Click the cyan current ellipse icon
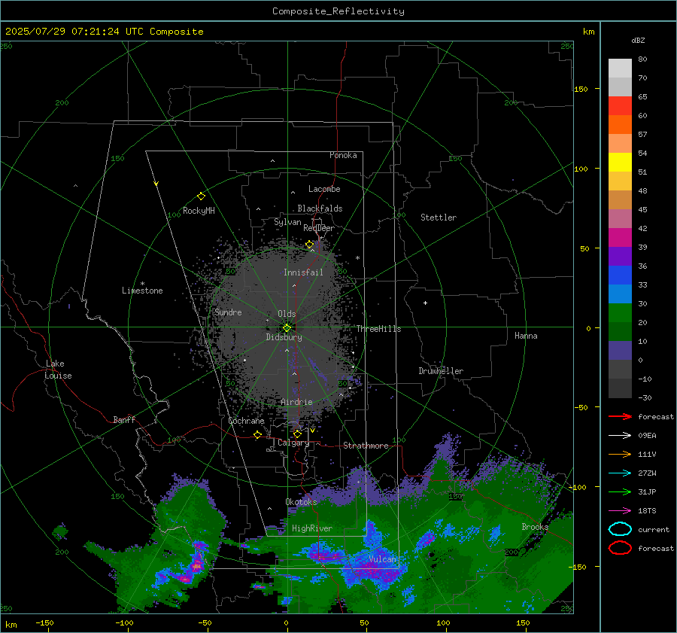The width and height of the screenshot is (677, 633). coord(620,529)
